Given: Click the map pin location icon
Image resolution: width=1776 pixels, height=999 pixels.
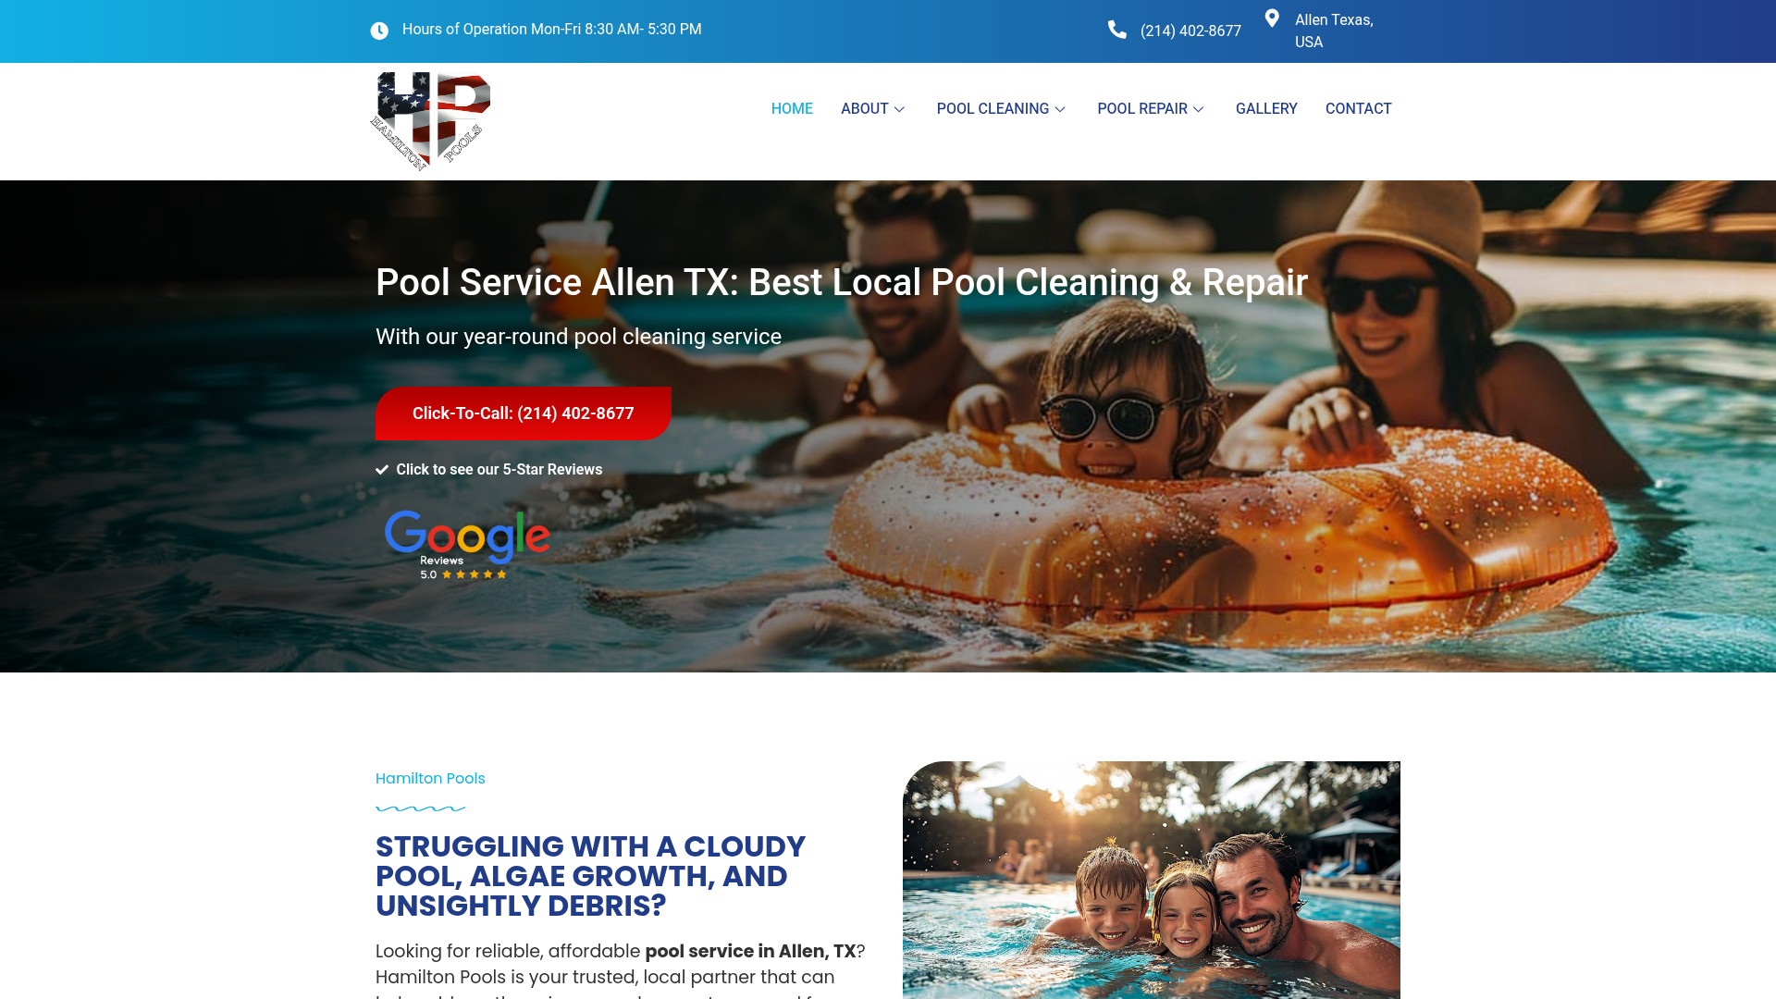Looking at the screenshot, I should coord(1272,18).
